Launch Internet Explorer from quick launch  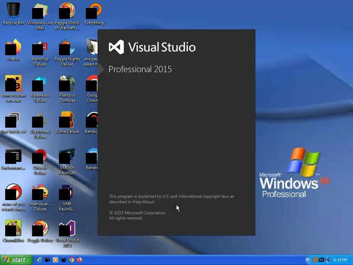click(x=40, y=260)
